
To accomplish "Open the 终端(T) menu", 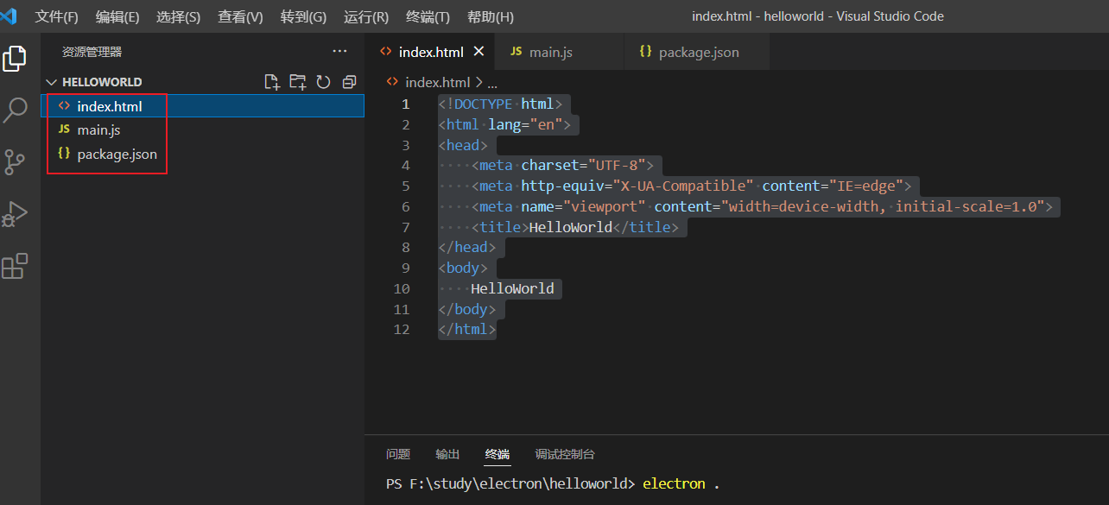I will (x=428, y=16).
